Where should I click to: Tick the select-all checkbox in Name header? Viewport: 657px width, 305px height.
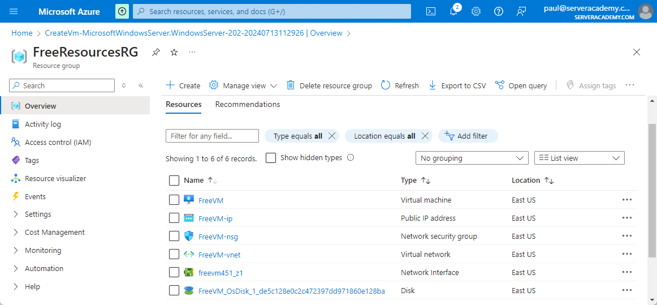(174, 181)
